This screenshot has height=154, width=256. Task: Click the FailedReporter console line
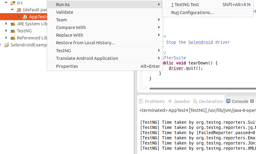(x=198, y=133)
